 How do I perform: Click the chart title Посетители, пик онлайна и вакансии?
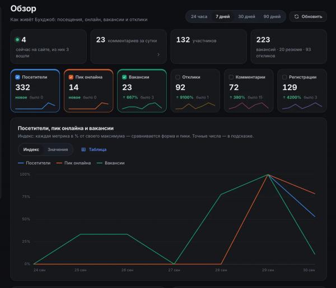(x=66, y=129)
